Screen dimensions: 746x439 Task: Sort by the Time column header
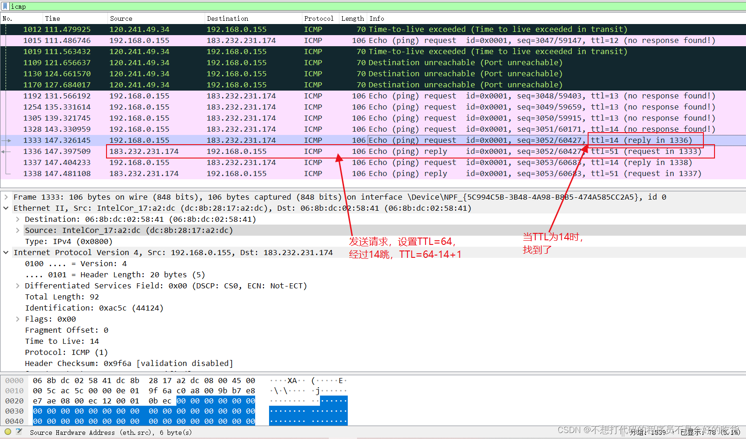(x=75, y=18)
